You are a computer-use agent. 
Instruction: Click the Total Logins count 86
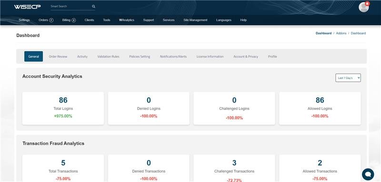(x=63, y=100)
